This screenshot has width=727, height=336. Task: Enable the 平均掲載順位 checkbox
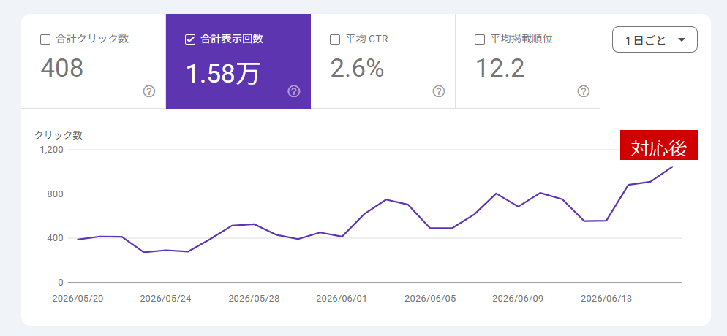click(480, 39)
